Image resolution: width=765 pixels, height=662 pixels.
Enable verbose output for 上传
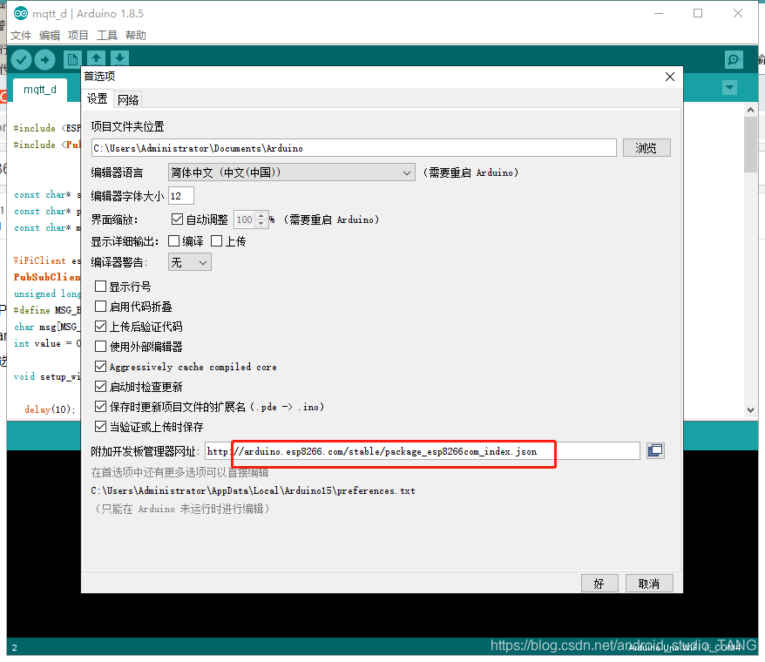[217, 241]
